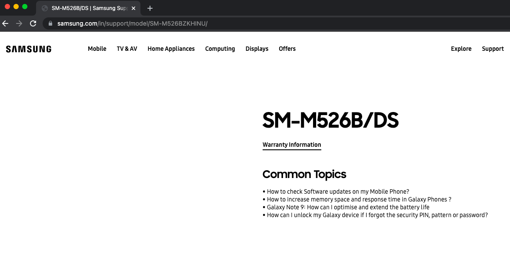Screen dimensions: 510x264
Task: Select the Offers navigation item
Action: (287, 49)
